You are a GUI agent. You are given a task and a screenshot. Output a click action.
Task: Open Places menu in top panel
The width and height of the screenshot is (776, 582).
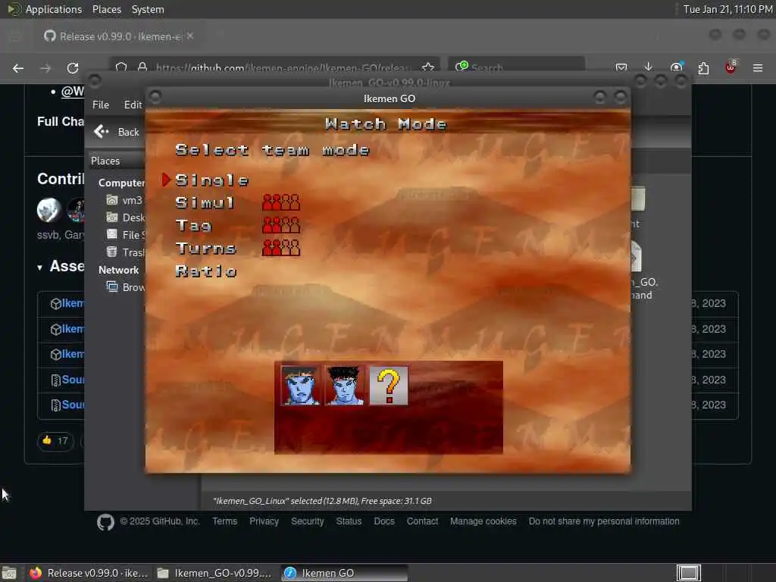(x=106, y=9)
